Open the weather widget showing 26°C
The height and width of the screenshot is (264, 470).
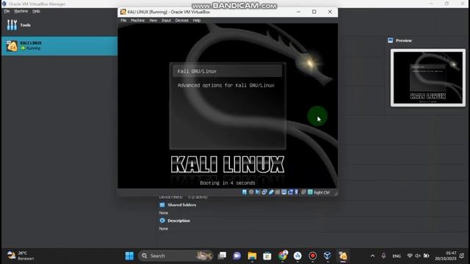point(21,256)
